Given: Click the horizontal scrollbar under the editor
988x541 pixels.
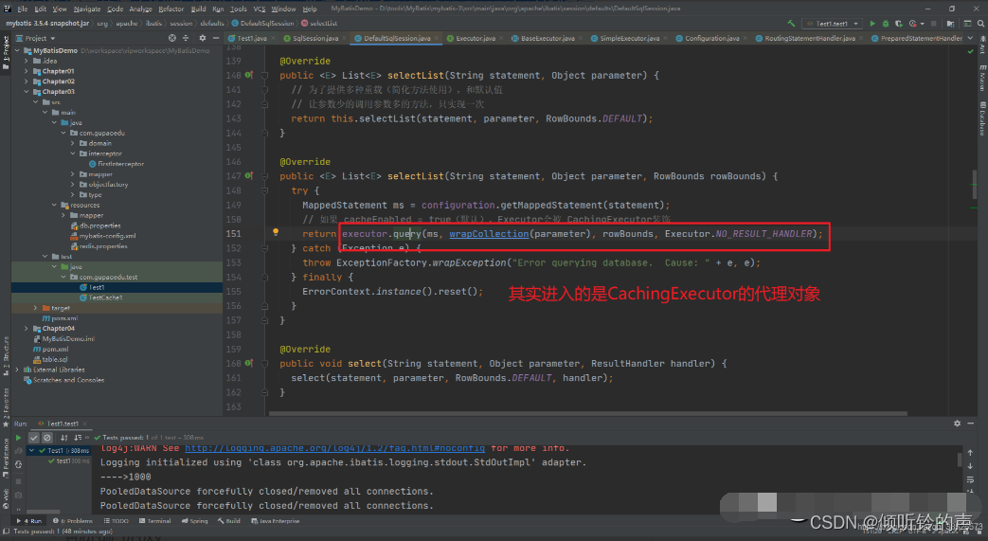Looking at the screenshot, I should (x=588, y=414).
